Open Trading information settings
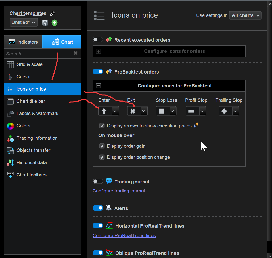Screen dimensions: 272x258 coord(43,138)
